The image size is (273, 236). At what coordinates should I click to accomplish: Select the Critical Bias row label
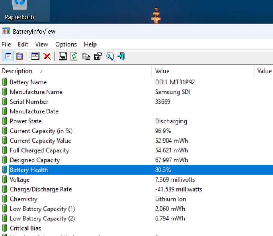click(x=25, y=228)
